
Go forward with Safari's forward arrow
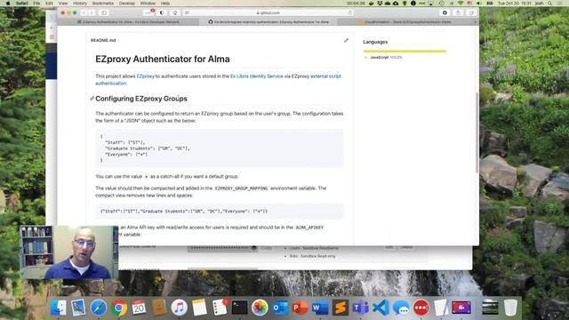[x=92, y=12]
